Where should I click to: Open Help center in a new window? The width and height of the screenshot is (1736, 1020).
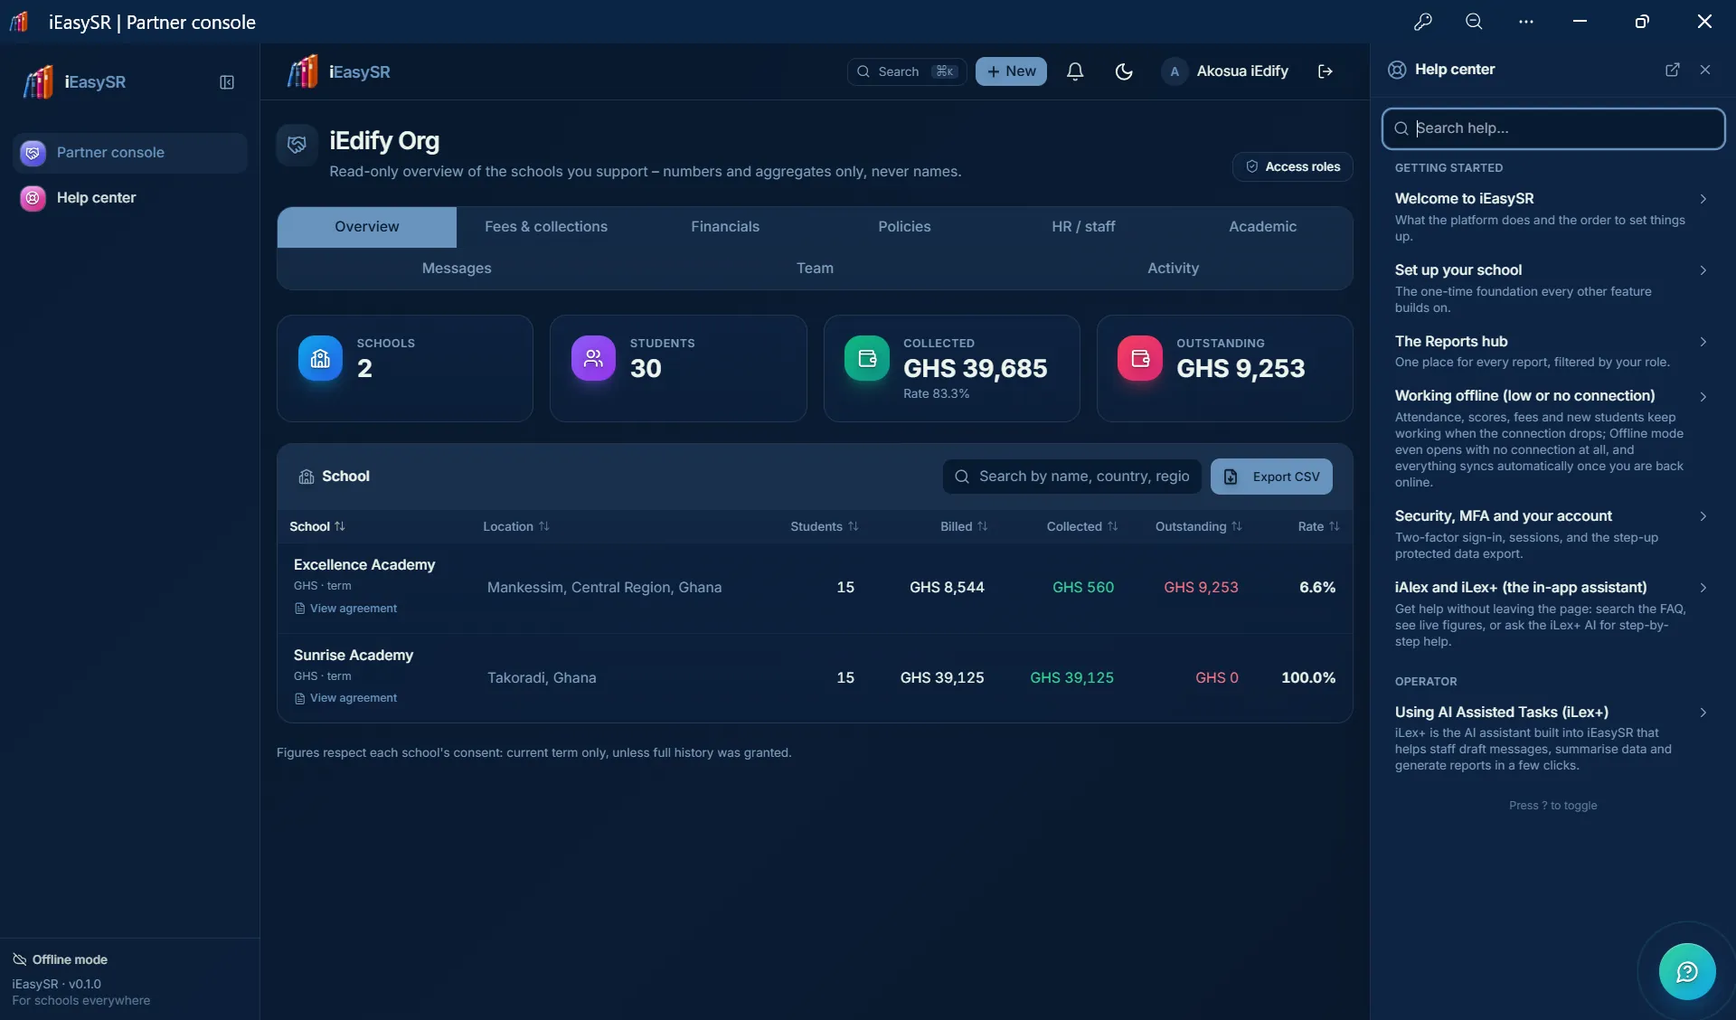pos(1673,70)
